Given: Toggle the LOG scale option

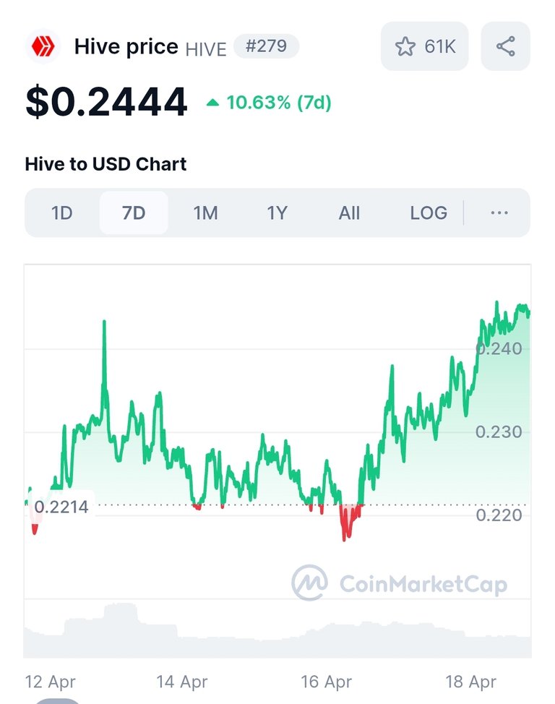Looking at the screenshot, I should 429,213.
